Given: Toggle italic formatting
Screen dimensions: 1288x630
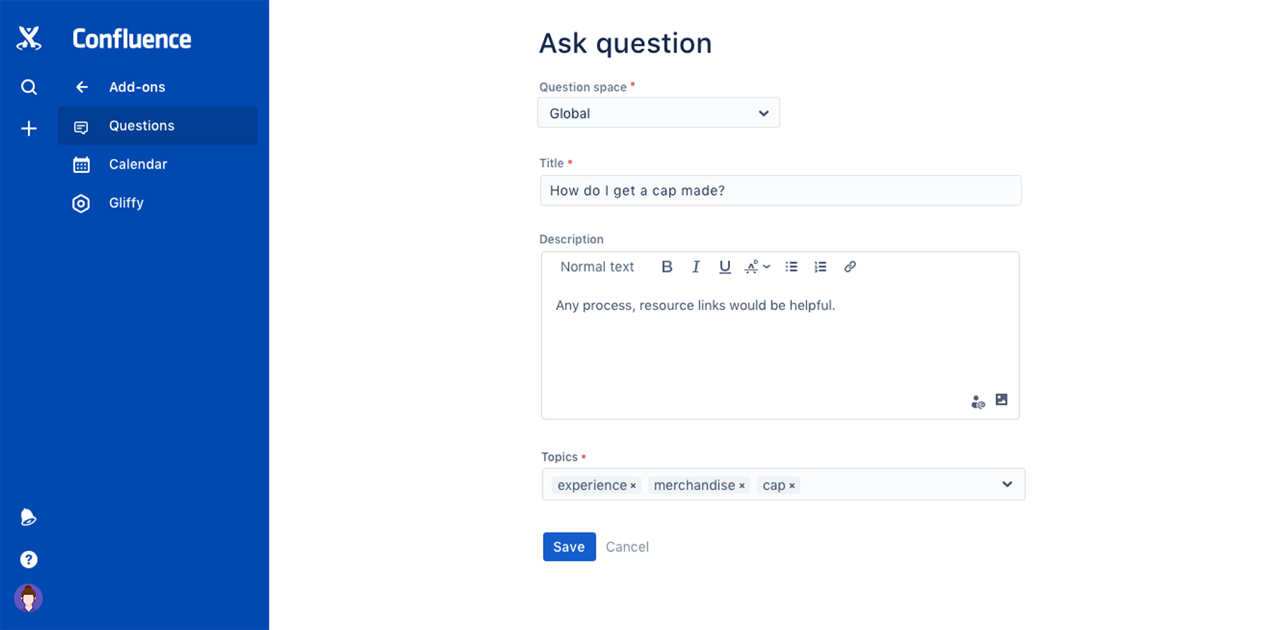Looking at the screenshot, I should [696, 267].
